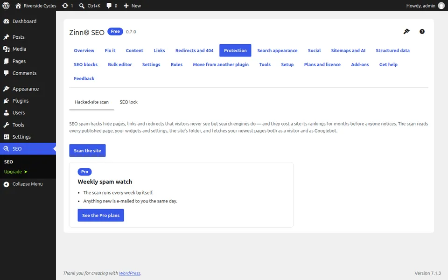448x280 pixels.
Task: Select the Redirects and 404 tab
Action: [194, 50]
